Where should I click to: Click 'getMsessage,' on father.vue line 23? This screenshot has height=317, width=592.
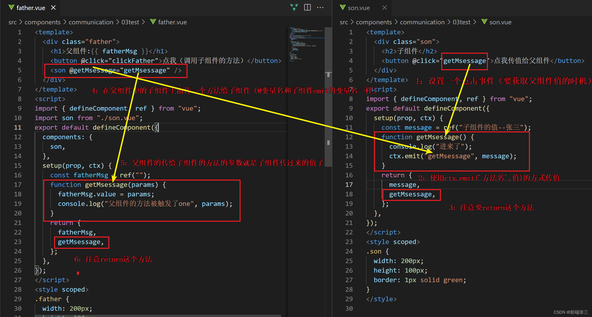81,242
